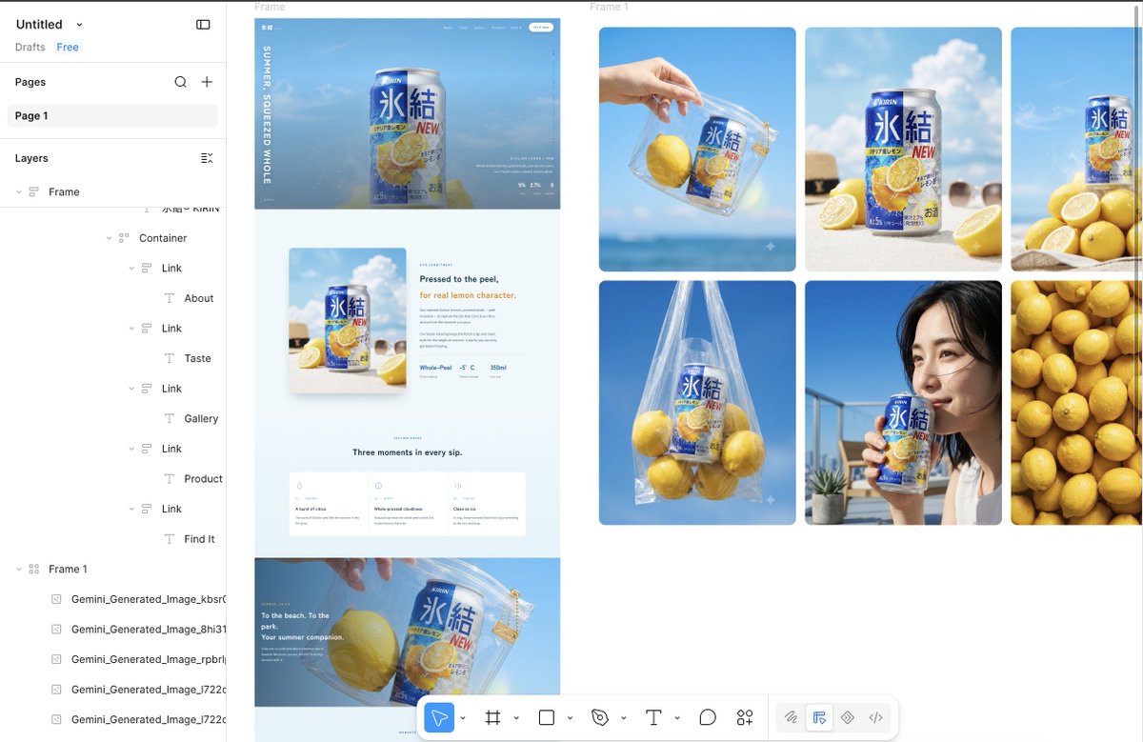1143x742 pixels.
Task: Select image of hand holding clear pouch
Action: (697, 150)
